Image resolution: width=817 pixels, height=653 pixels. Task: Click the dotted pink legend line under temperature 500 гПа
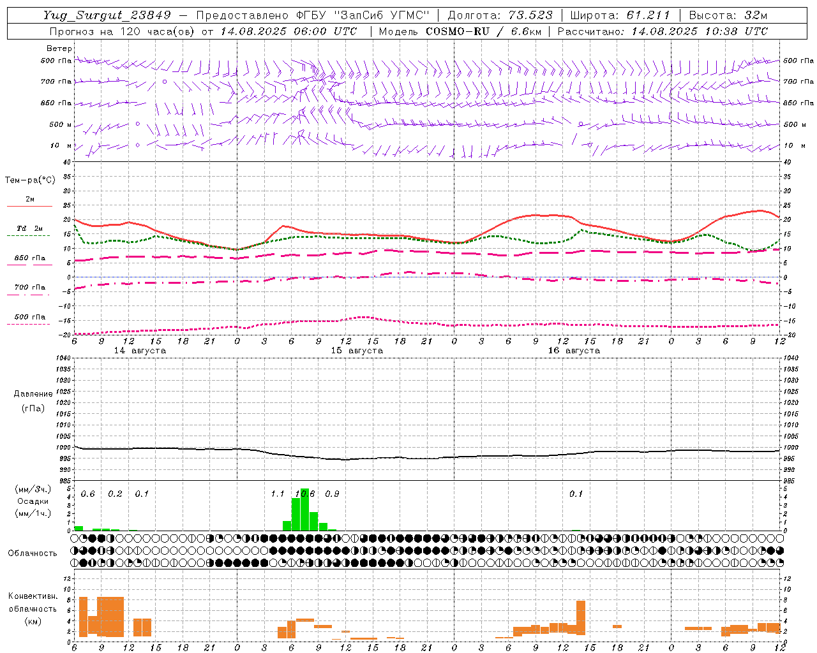[28, 325]
